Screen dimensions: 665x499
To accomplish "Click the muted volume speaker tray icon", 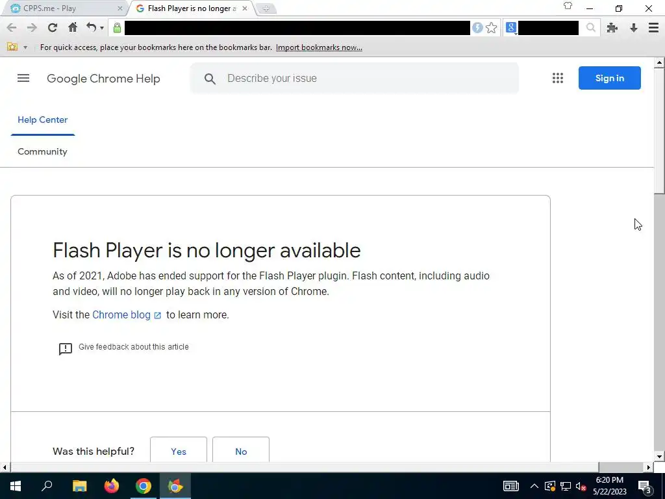I will click(581, 486).
